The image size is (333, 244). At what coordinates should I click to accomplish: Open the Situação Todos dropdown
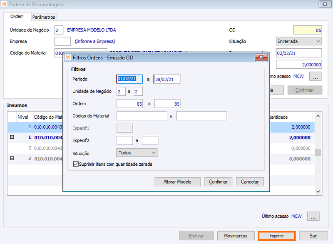tap(137, 153)
